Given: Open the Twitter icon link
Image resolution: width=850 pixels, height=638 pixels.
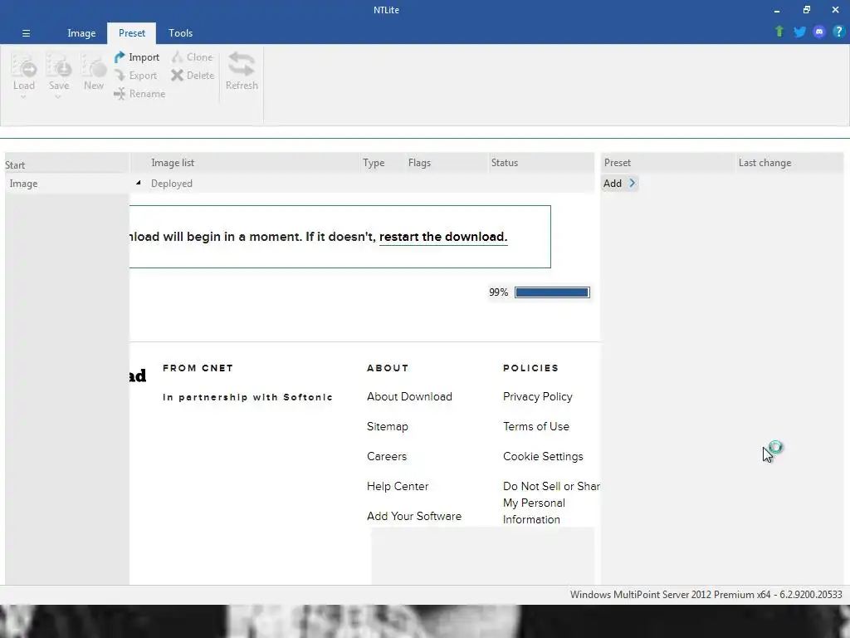Looking at the screenshot, I should 799,32.
